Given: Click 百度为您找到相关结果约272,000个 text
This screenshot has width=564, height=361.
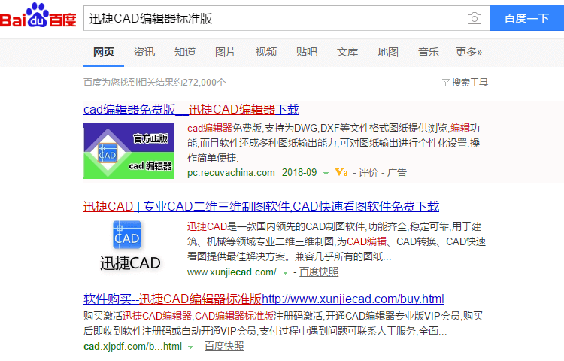Looking at the screenshot, I should [155, 83].
